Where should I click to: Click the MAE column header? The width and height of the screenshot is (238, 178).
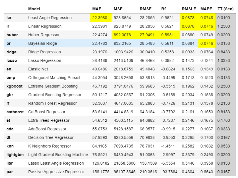97,9
